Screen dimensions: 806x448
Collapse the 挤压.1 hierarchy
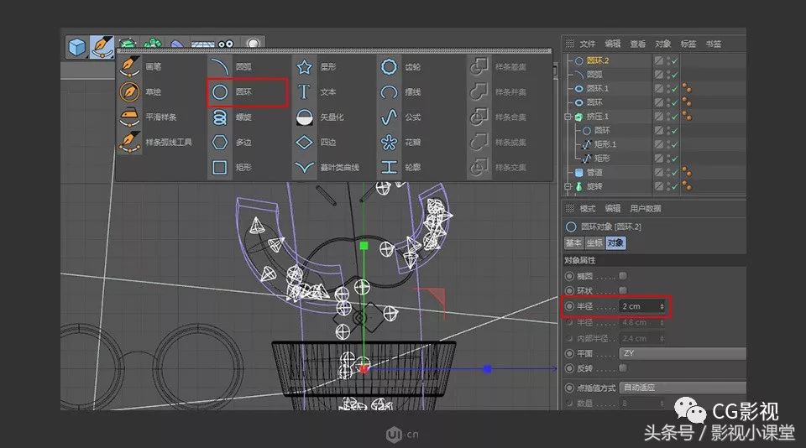568,117
